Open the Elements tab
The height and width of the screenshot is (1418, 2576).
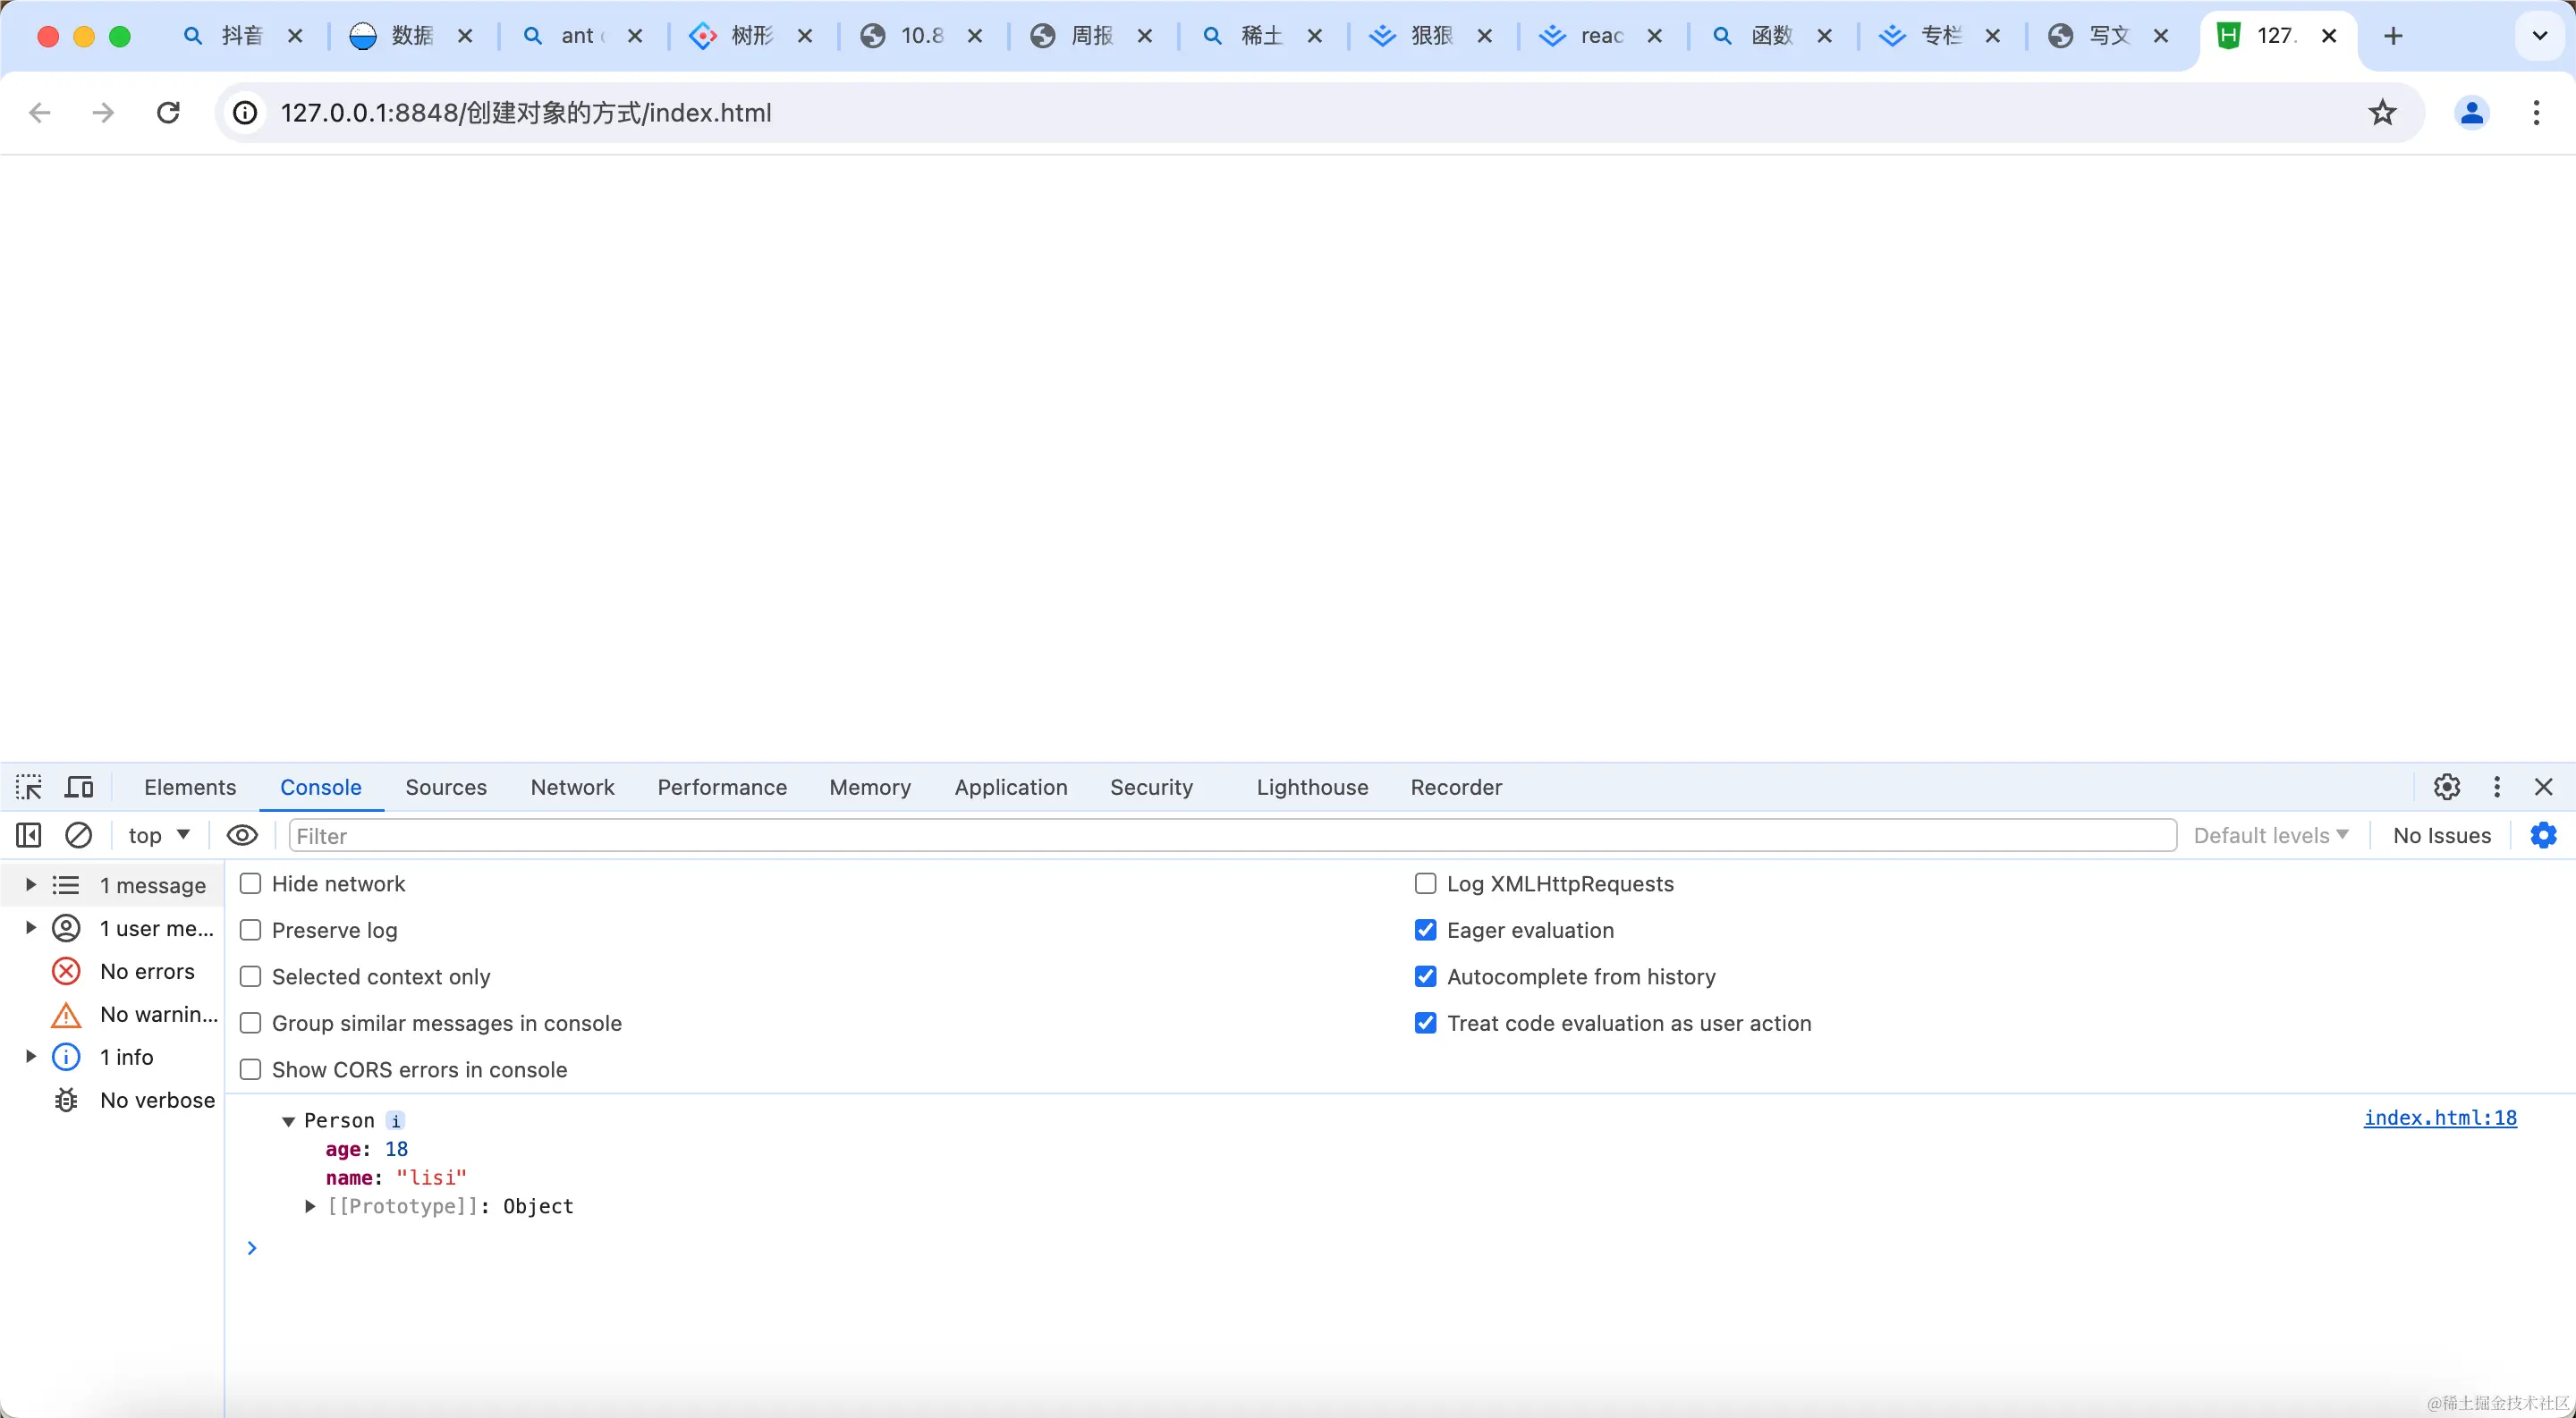coord(190,788)
